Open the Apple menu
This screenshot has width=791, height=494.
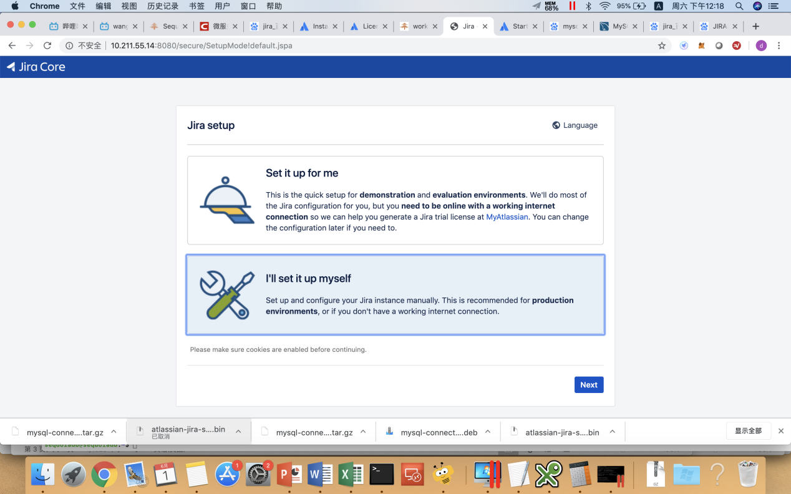(14, 6)
